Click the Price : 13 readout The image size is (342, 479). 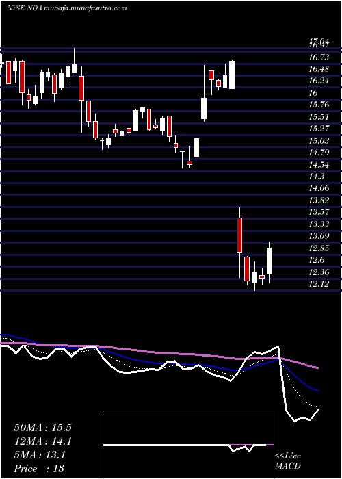point(39,469)
